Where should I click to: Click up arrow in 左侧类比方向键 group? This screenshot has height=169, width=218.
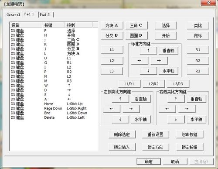coord(120,99)
